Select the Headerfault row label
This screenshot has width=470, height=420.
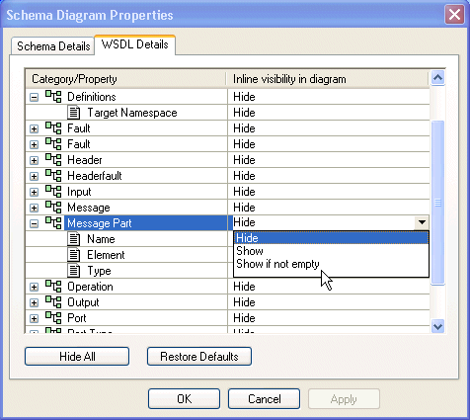pyautogui.click(x=95, y=176)
